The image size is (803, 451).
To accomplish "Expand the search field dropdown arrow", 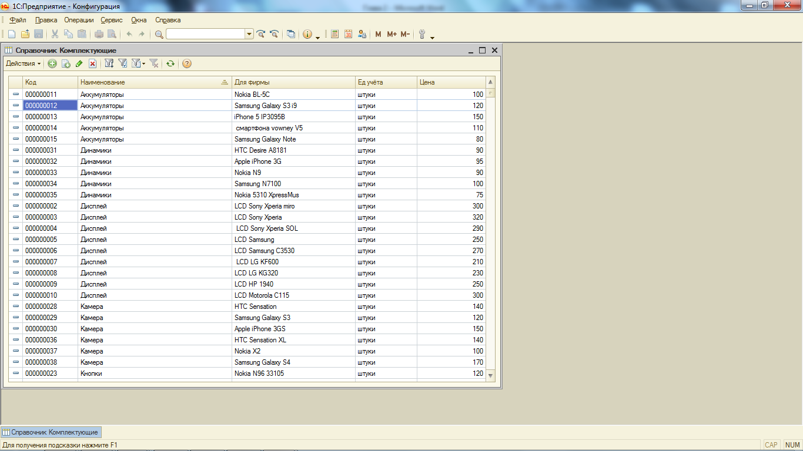I will pos(250,34).
